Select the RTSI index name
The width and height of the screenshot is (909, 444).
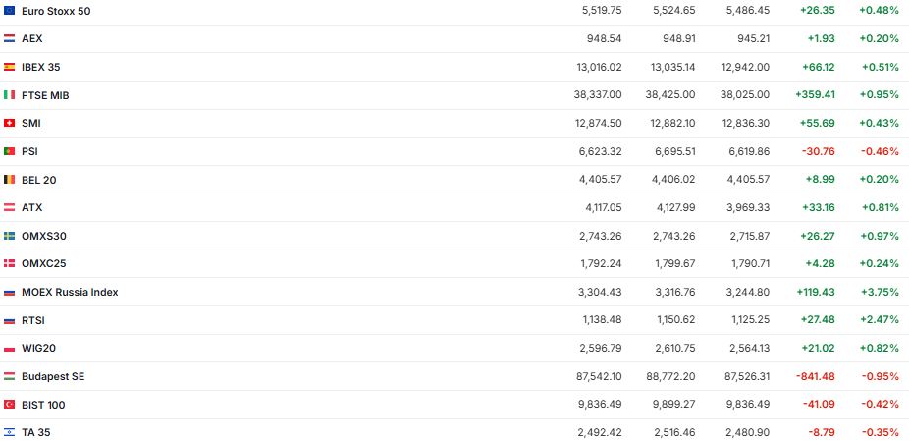33,320
